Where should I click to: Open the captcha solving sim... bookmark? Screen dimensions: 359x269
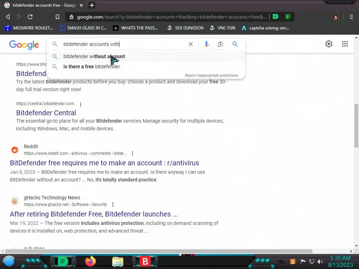click(265, 28)
